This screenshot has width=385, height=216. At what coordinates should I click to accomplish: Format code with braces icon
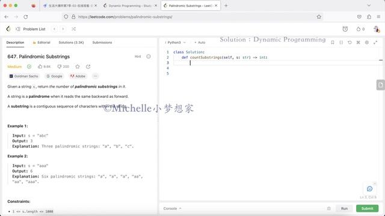(x=341, y=43)
